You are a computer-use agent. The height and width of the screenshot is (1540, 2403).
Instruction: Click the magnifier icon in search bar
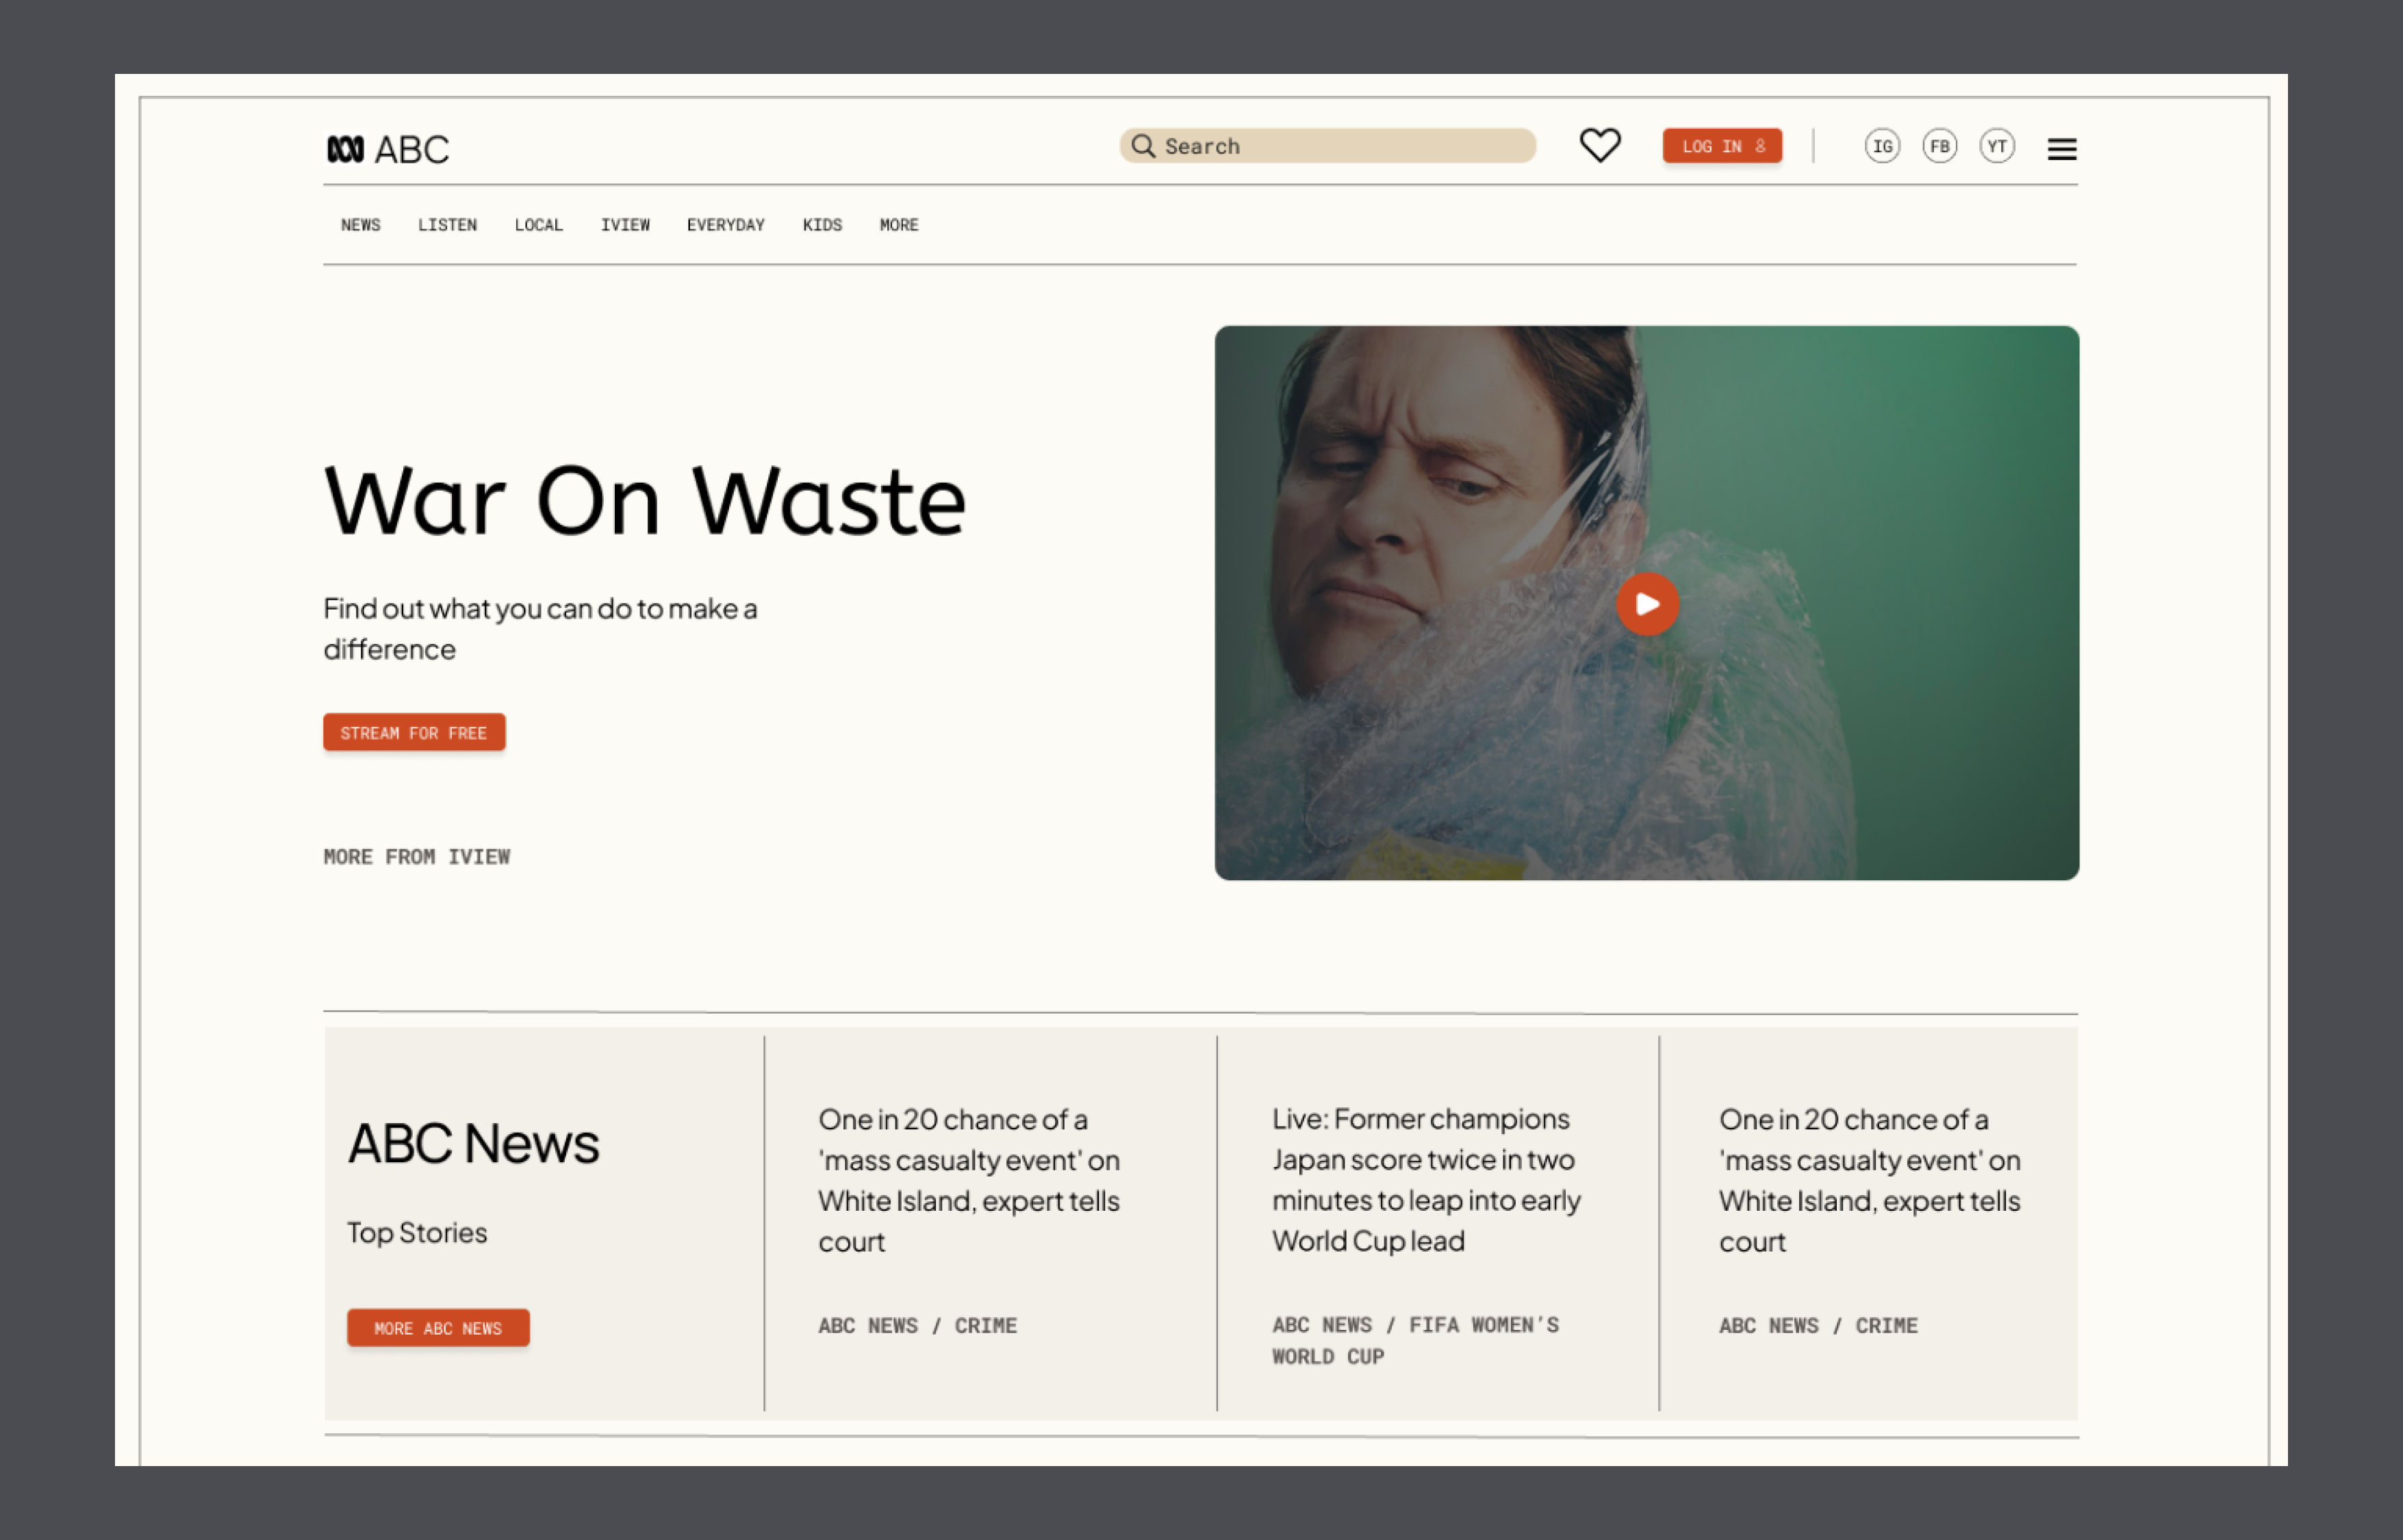1143,146
